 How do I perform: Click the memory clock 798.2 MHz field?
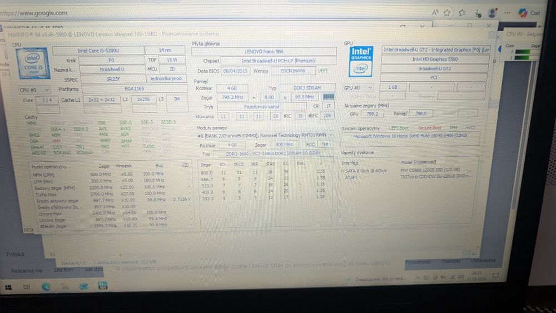tap(232, 97)
